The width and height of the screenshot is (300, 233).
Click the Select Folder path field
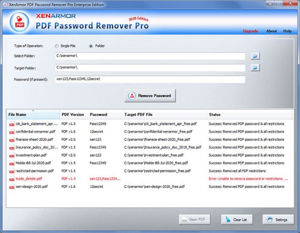[150, 56]
